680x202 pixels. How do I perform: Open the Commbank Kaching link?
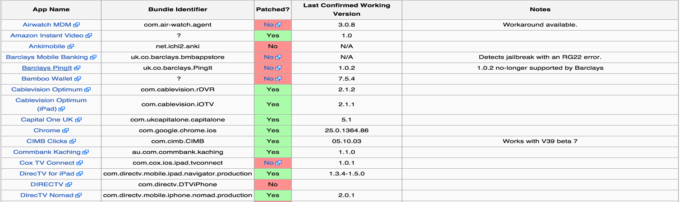[x=47, y=152]
